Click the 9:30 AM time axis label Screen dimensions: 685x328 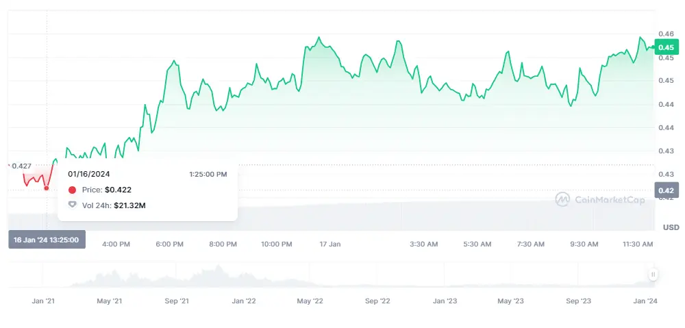584,244
